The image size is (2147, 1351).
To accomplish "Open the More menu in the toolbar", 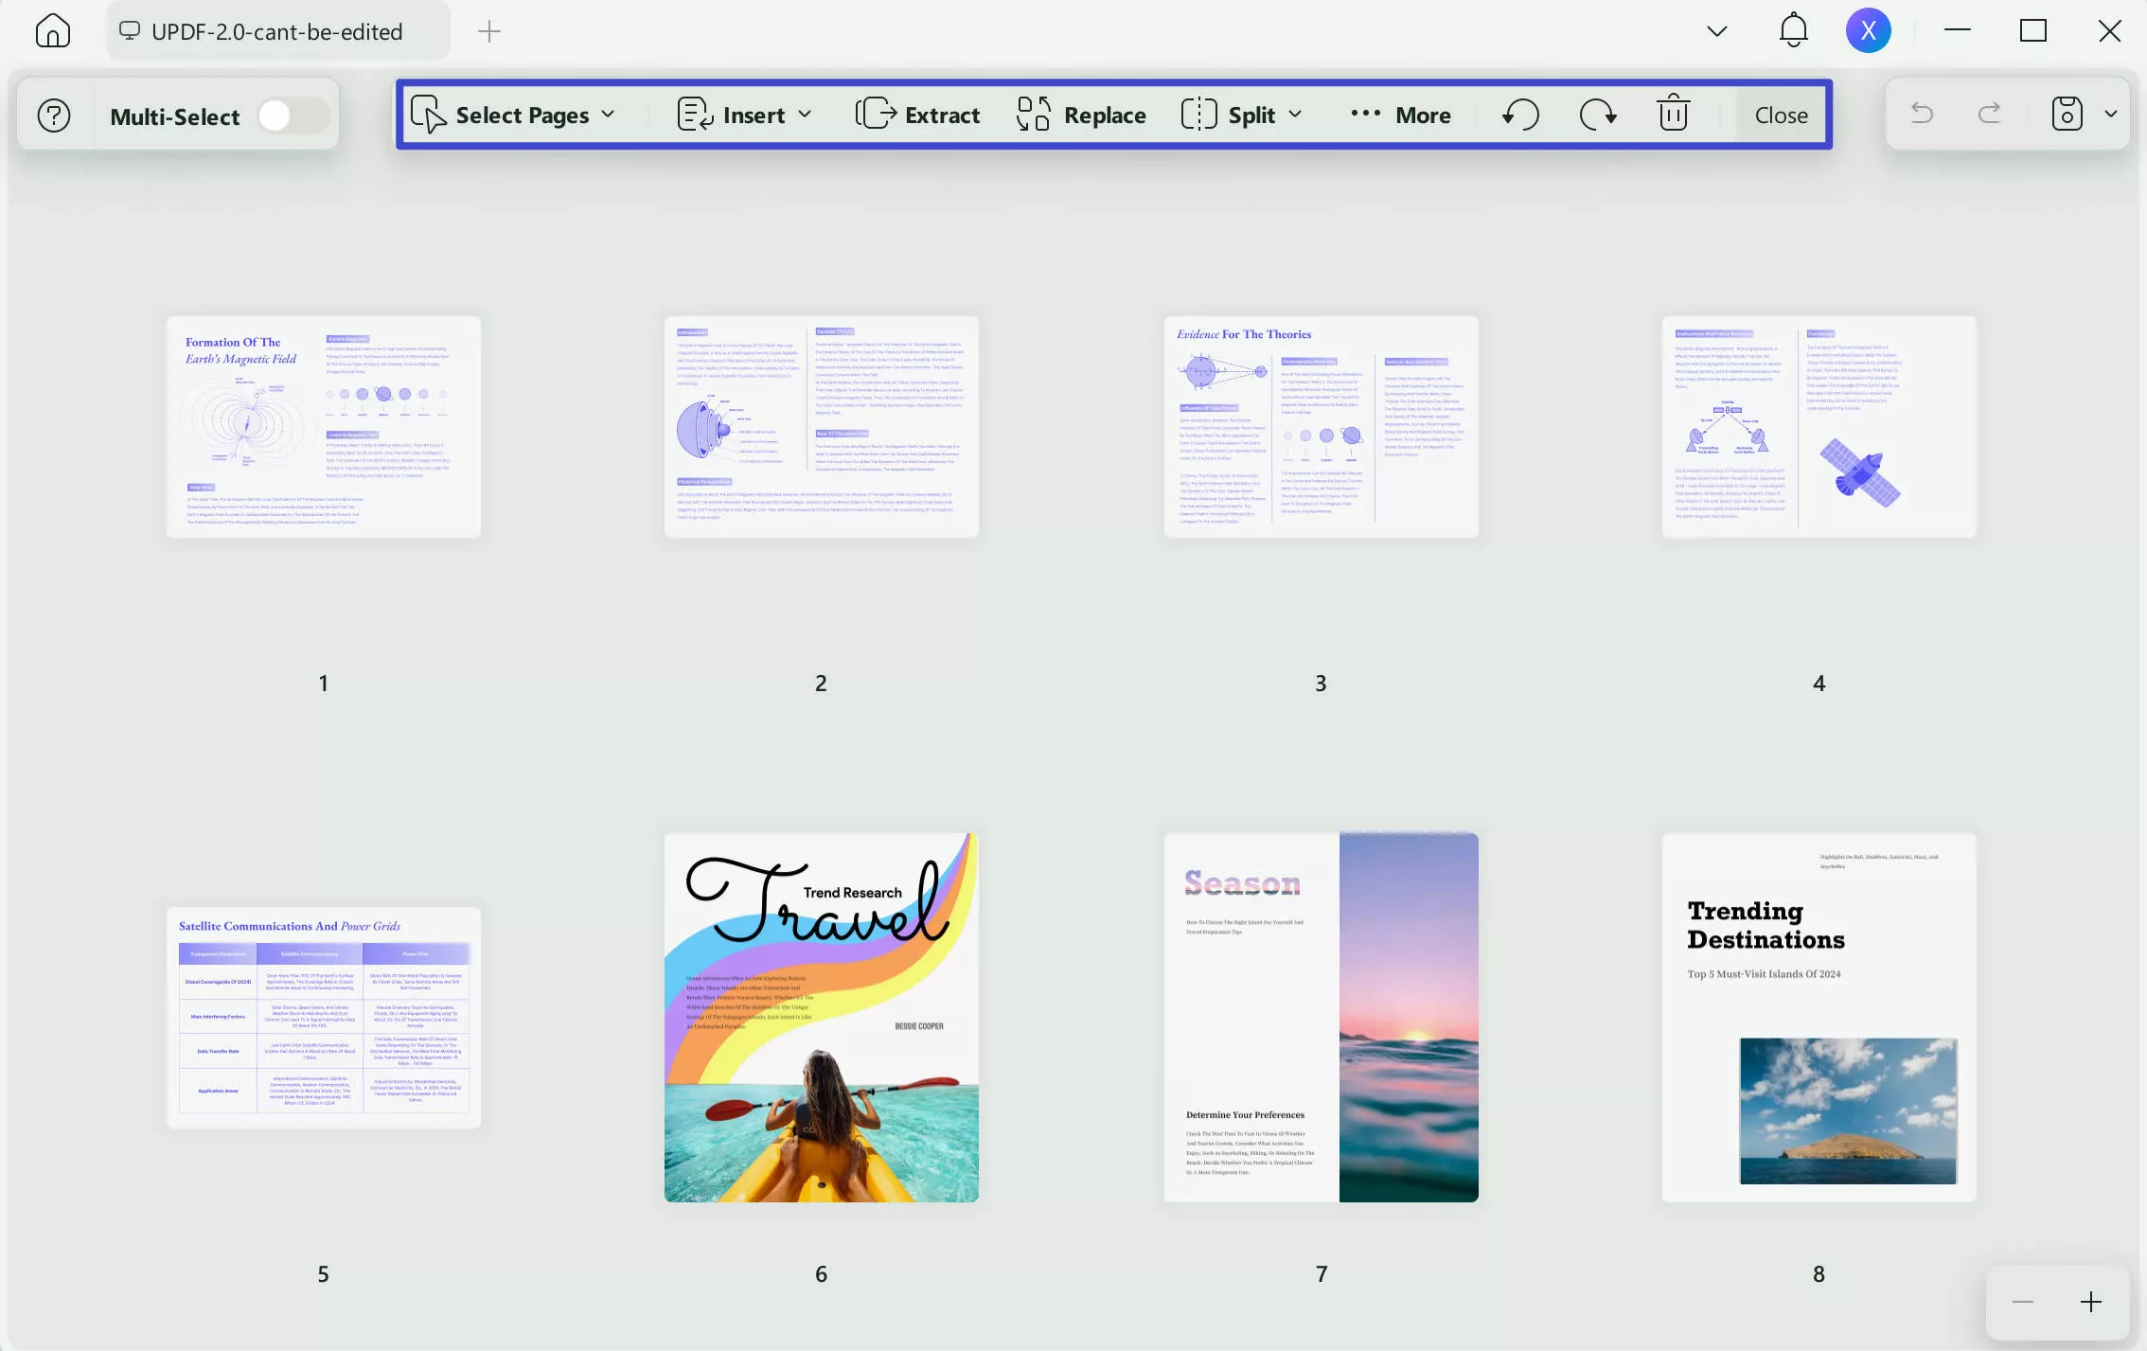I will [x=1401, y=114].
